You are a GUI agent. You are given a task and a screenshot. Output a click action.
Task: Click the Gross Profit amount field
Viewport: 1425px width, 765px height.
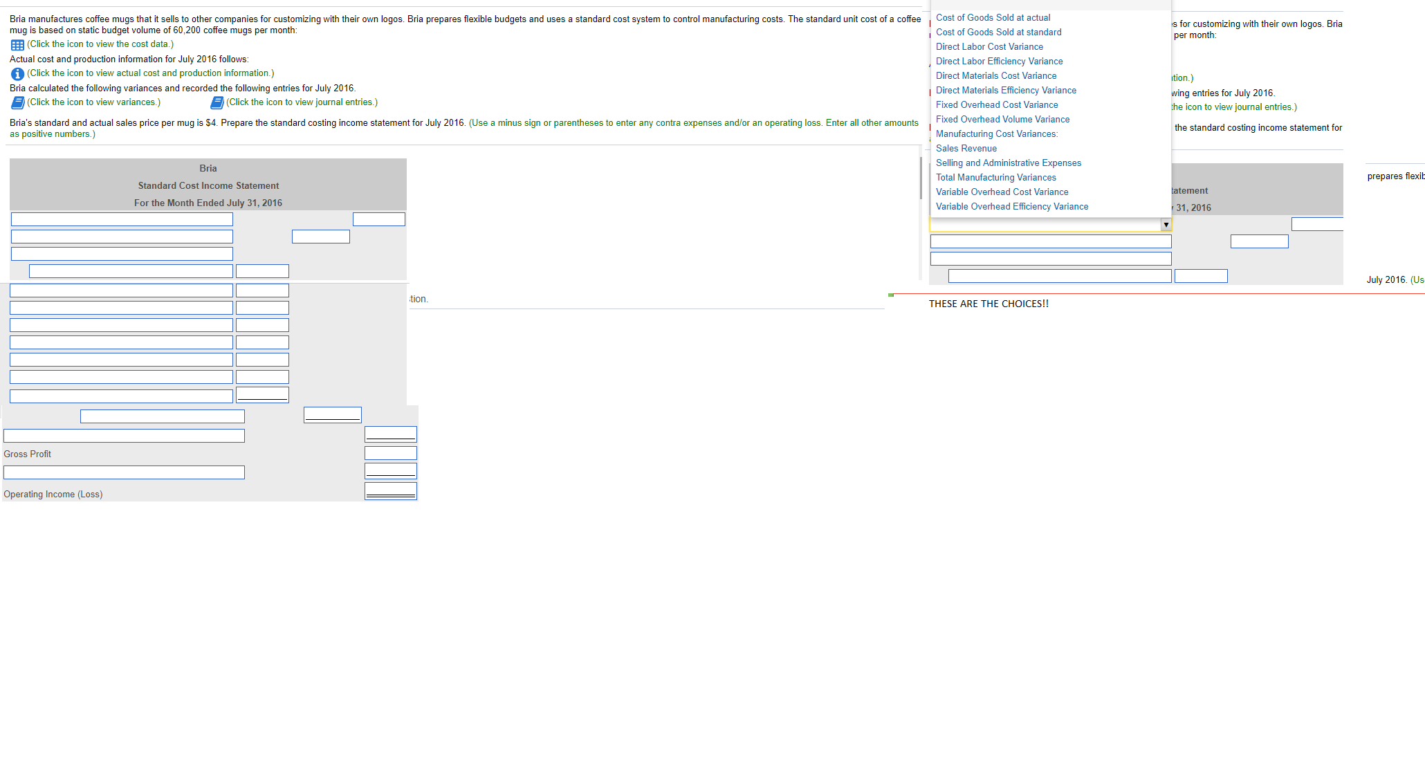click(x=390, y=453)
